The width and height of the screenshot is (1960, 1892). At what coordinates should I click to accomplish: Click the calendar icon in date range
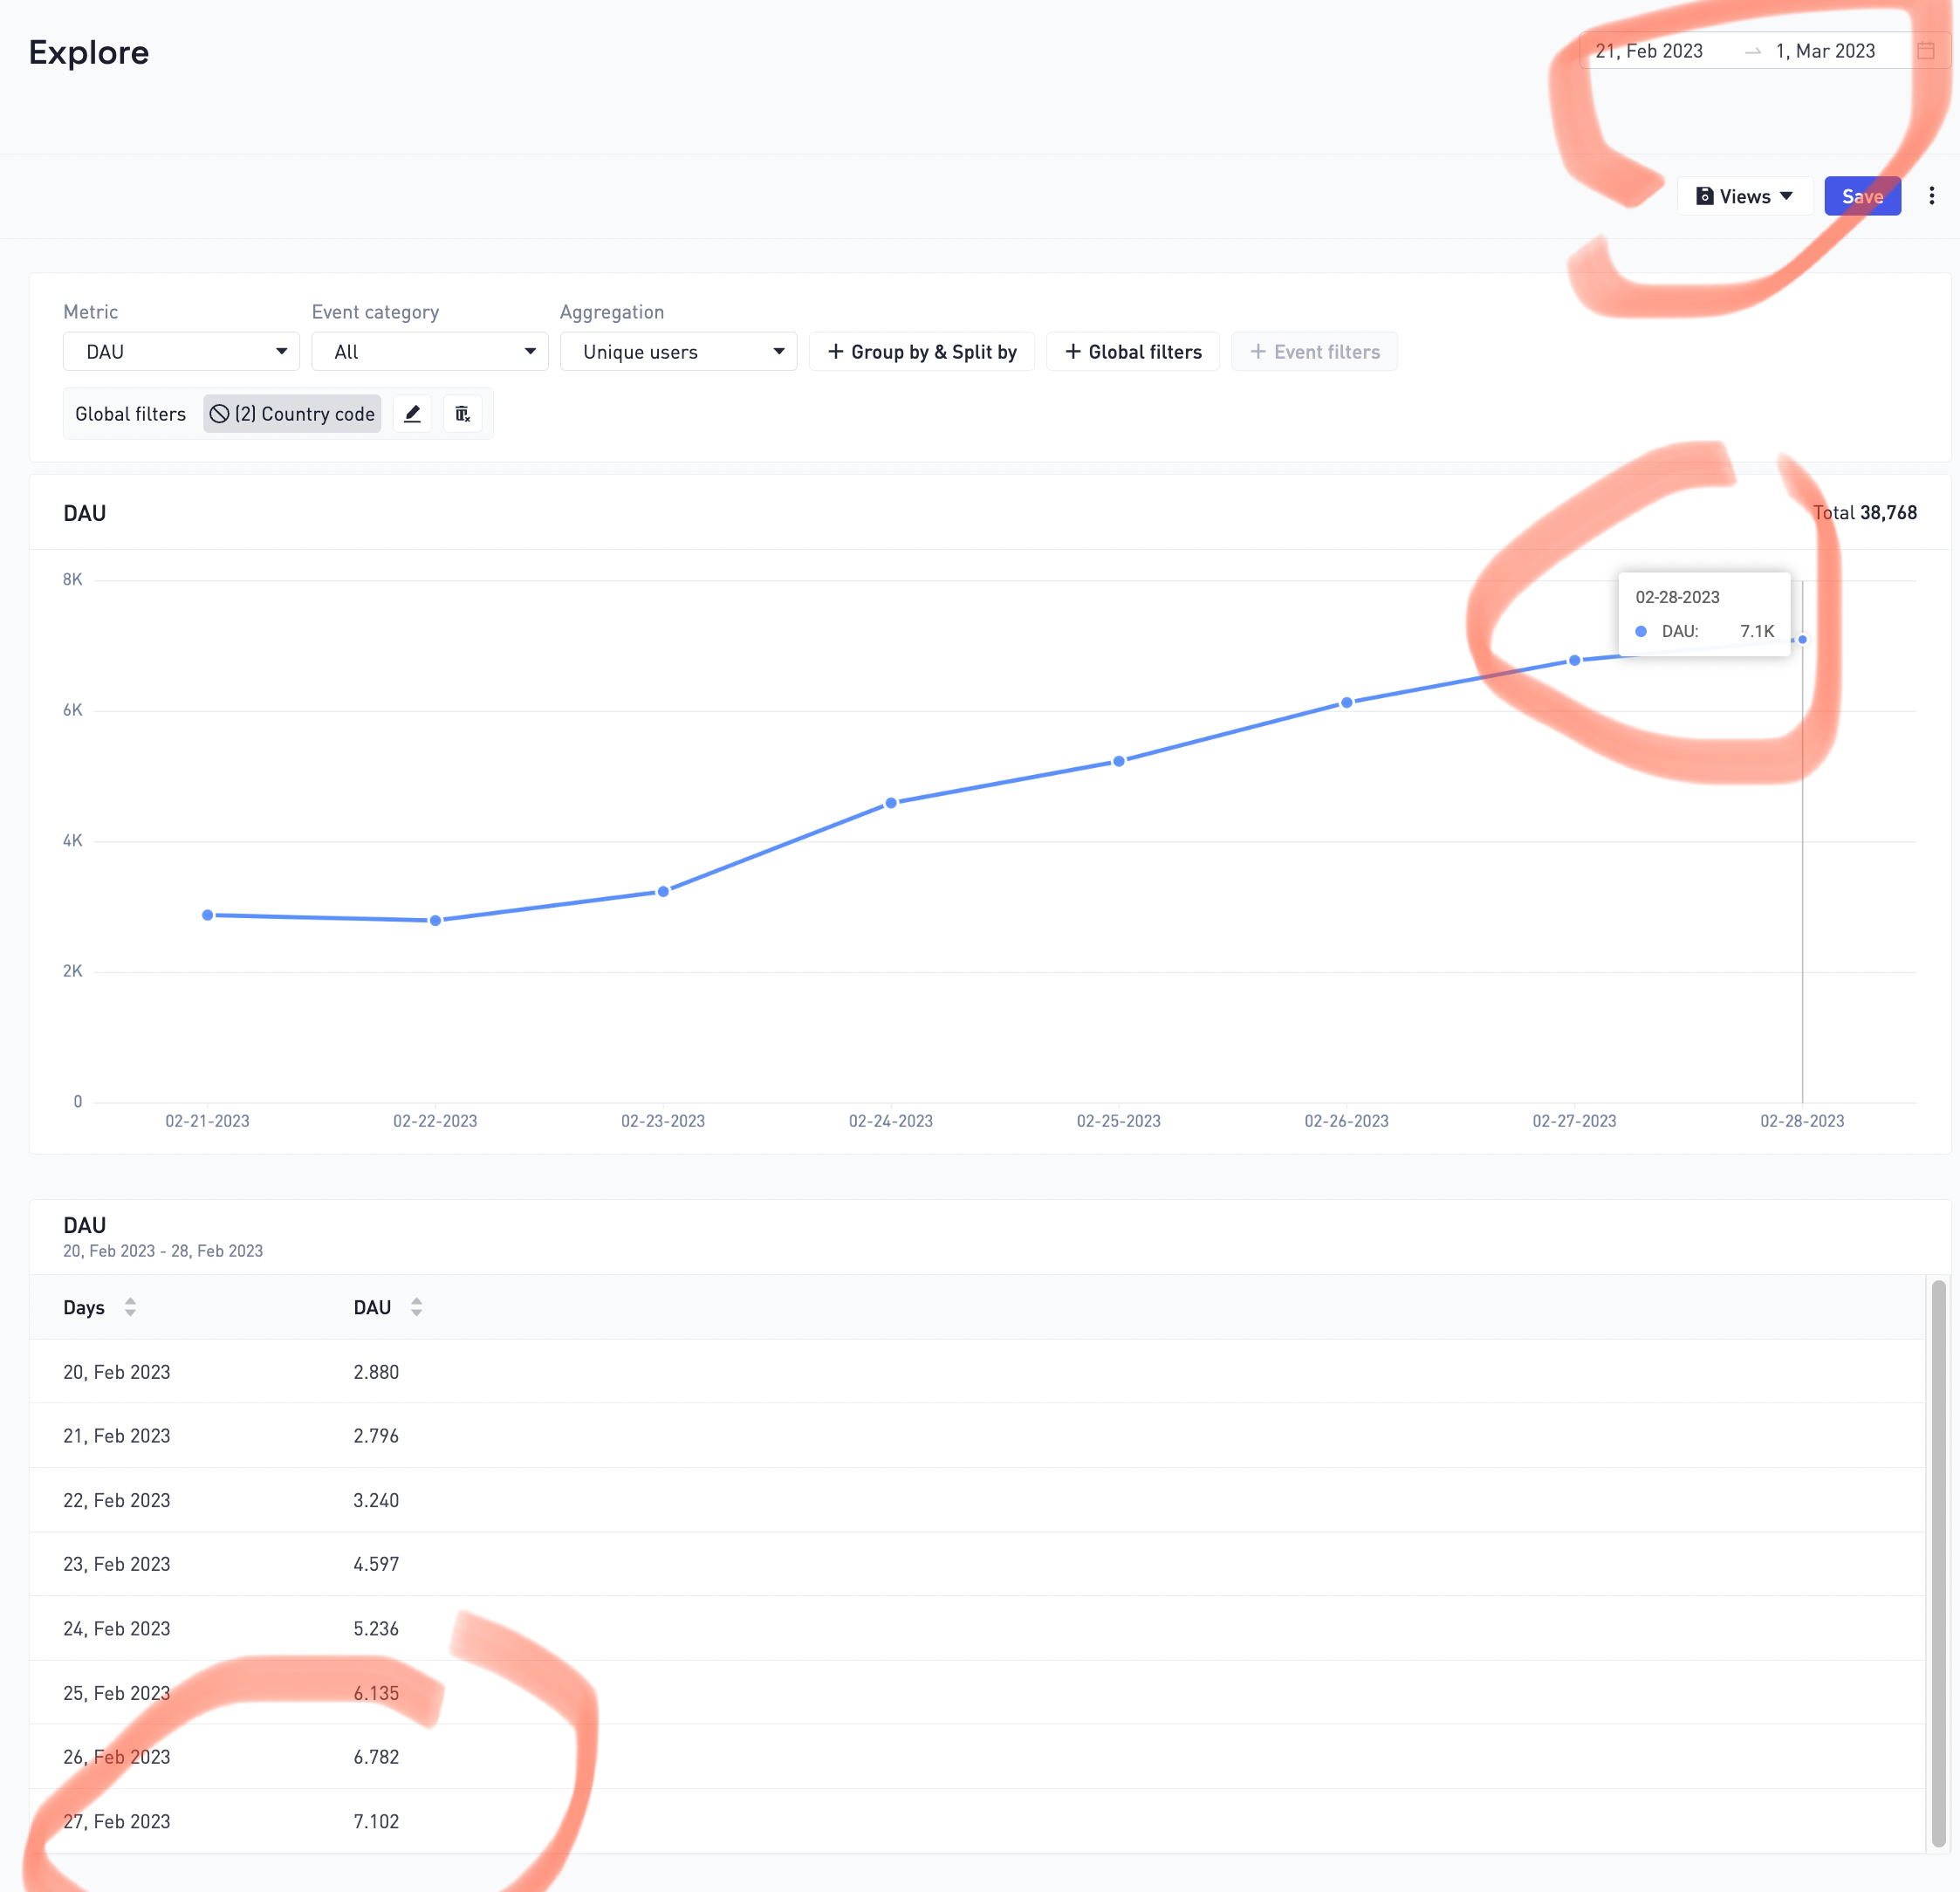[1925, 51]
